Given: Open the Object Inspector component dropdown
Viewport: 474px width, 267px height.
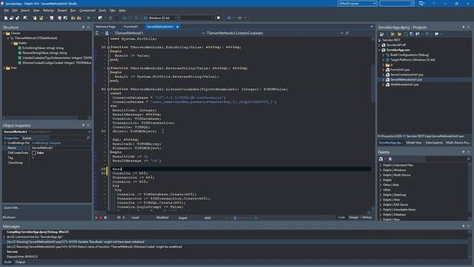Looking at the screenshot, I should click(89, 132).
